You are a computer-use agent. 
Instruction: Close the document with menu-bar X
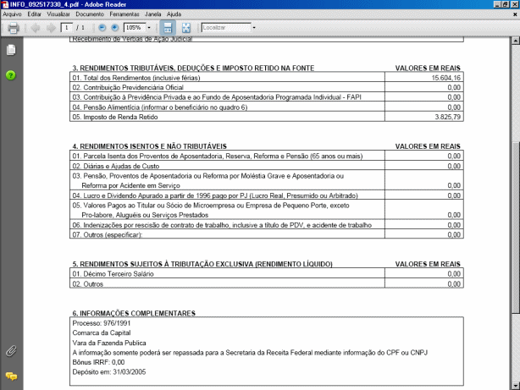[515, 14]
